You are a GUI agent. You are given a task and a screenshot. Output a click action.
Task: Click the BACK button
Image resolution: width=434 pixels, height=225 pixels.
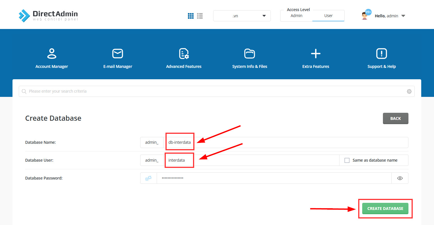pos(395,118)
